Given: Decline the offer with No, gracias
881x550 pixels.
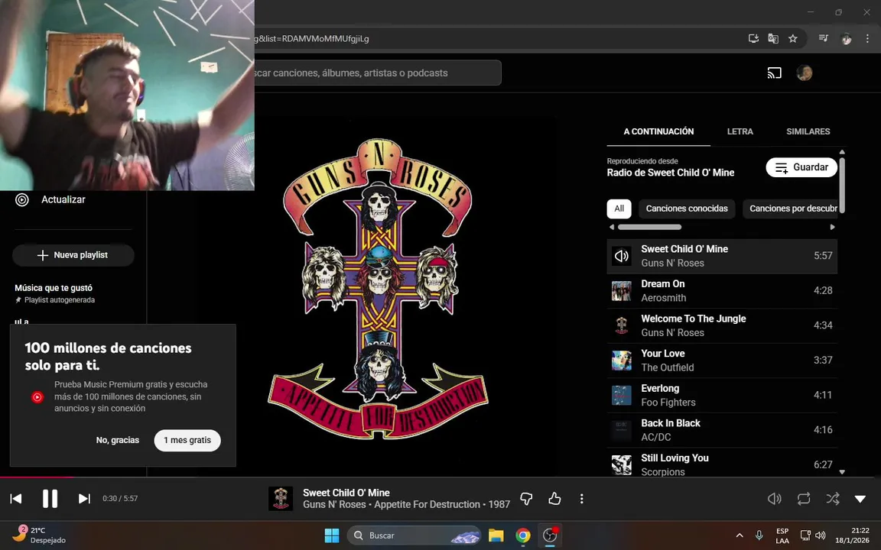Looking at the screenshot, I should [x=118, y=440].
